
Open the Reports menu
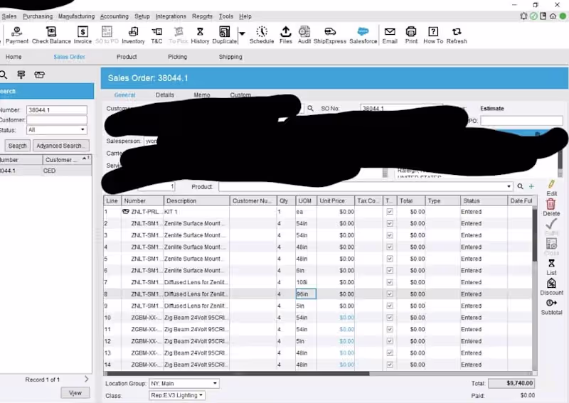[x=202, y=16]
